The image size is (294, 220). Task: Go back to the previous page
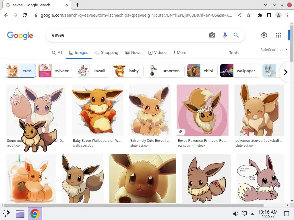pyautogui.click(x=6, y=15)
